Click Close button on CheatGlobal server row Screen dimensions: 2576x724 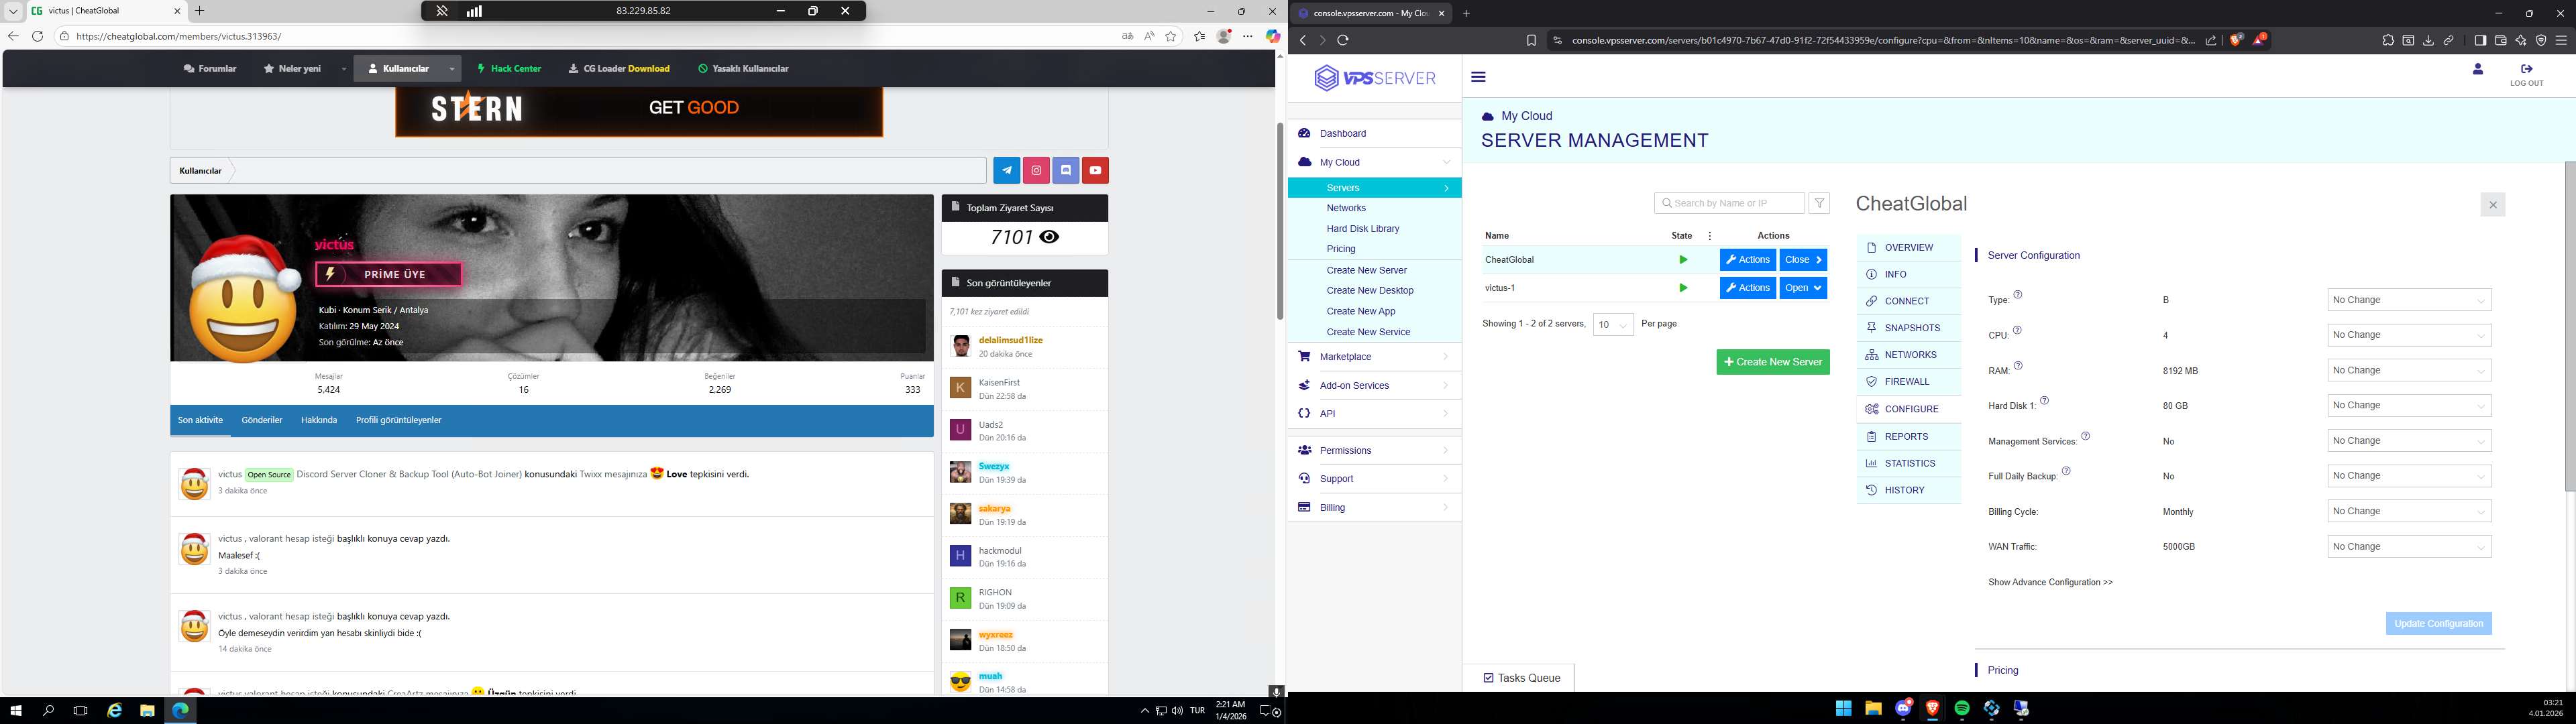tap(1803, 260)
